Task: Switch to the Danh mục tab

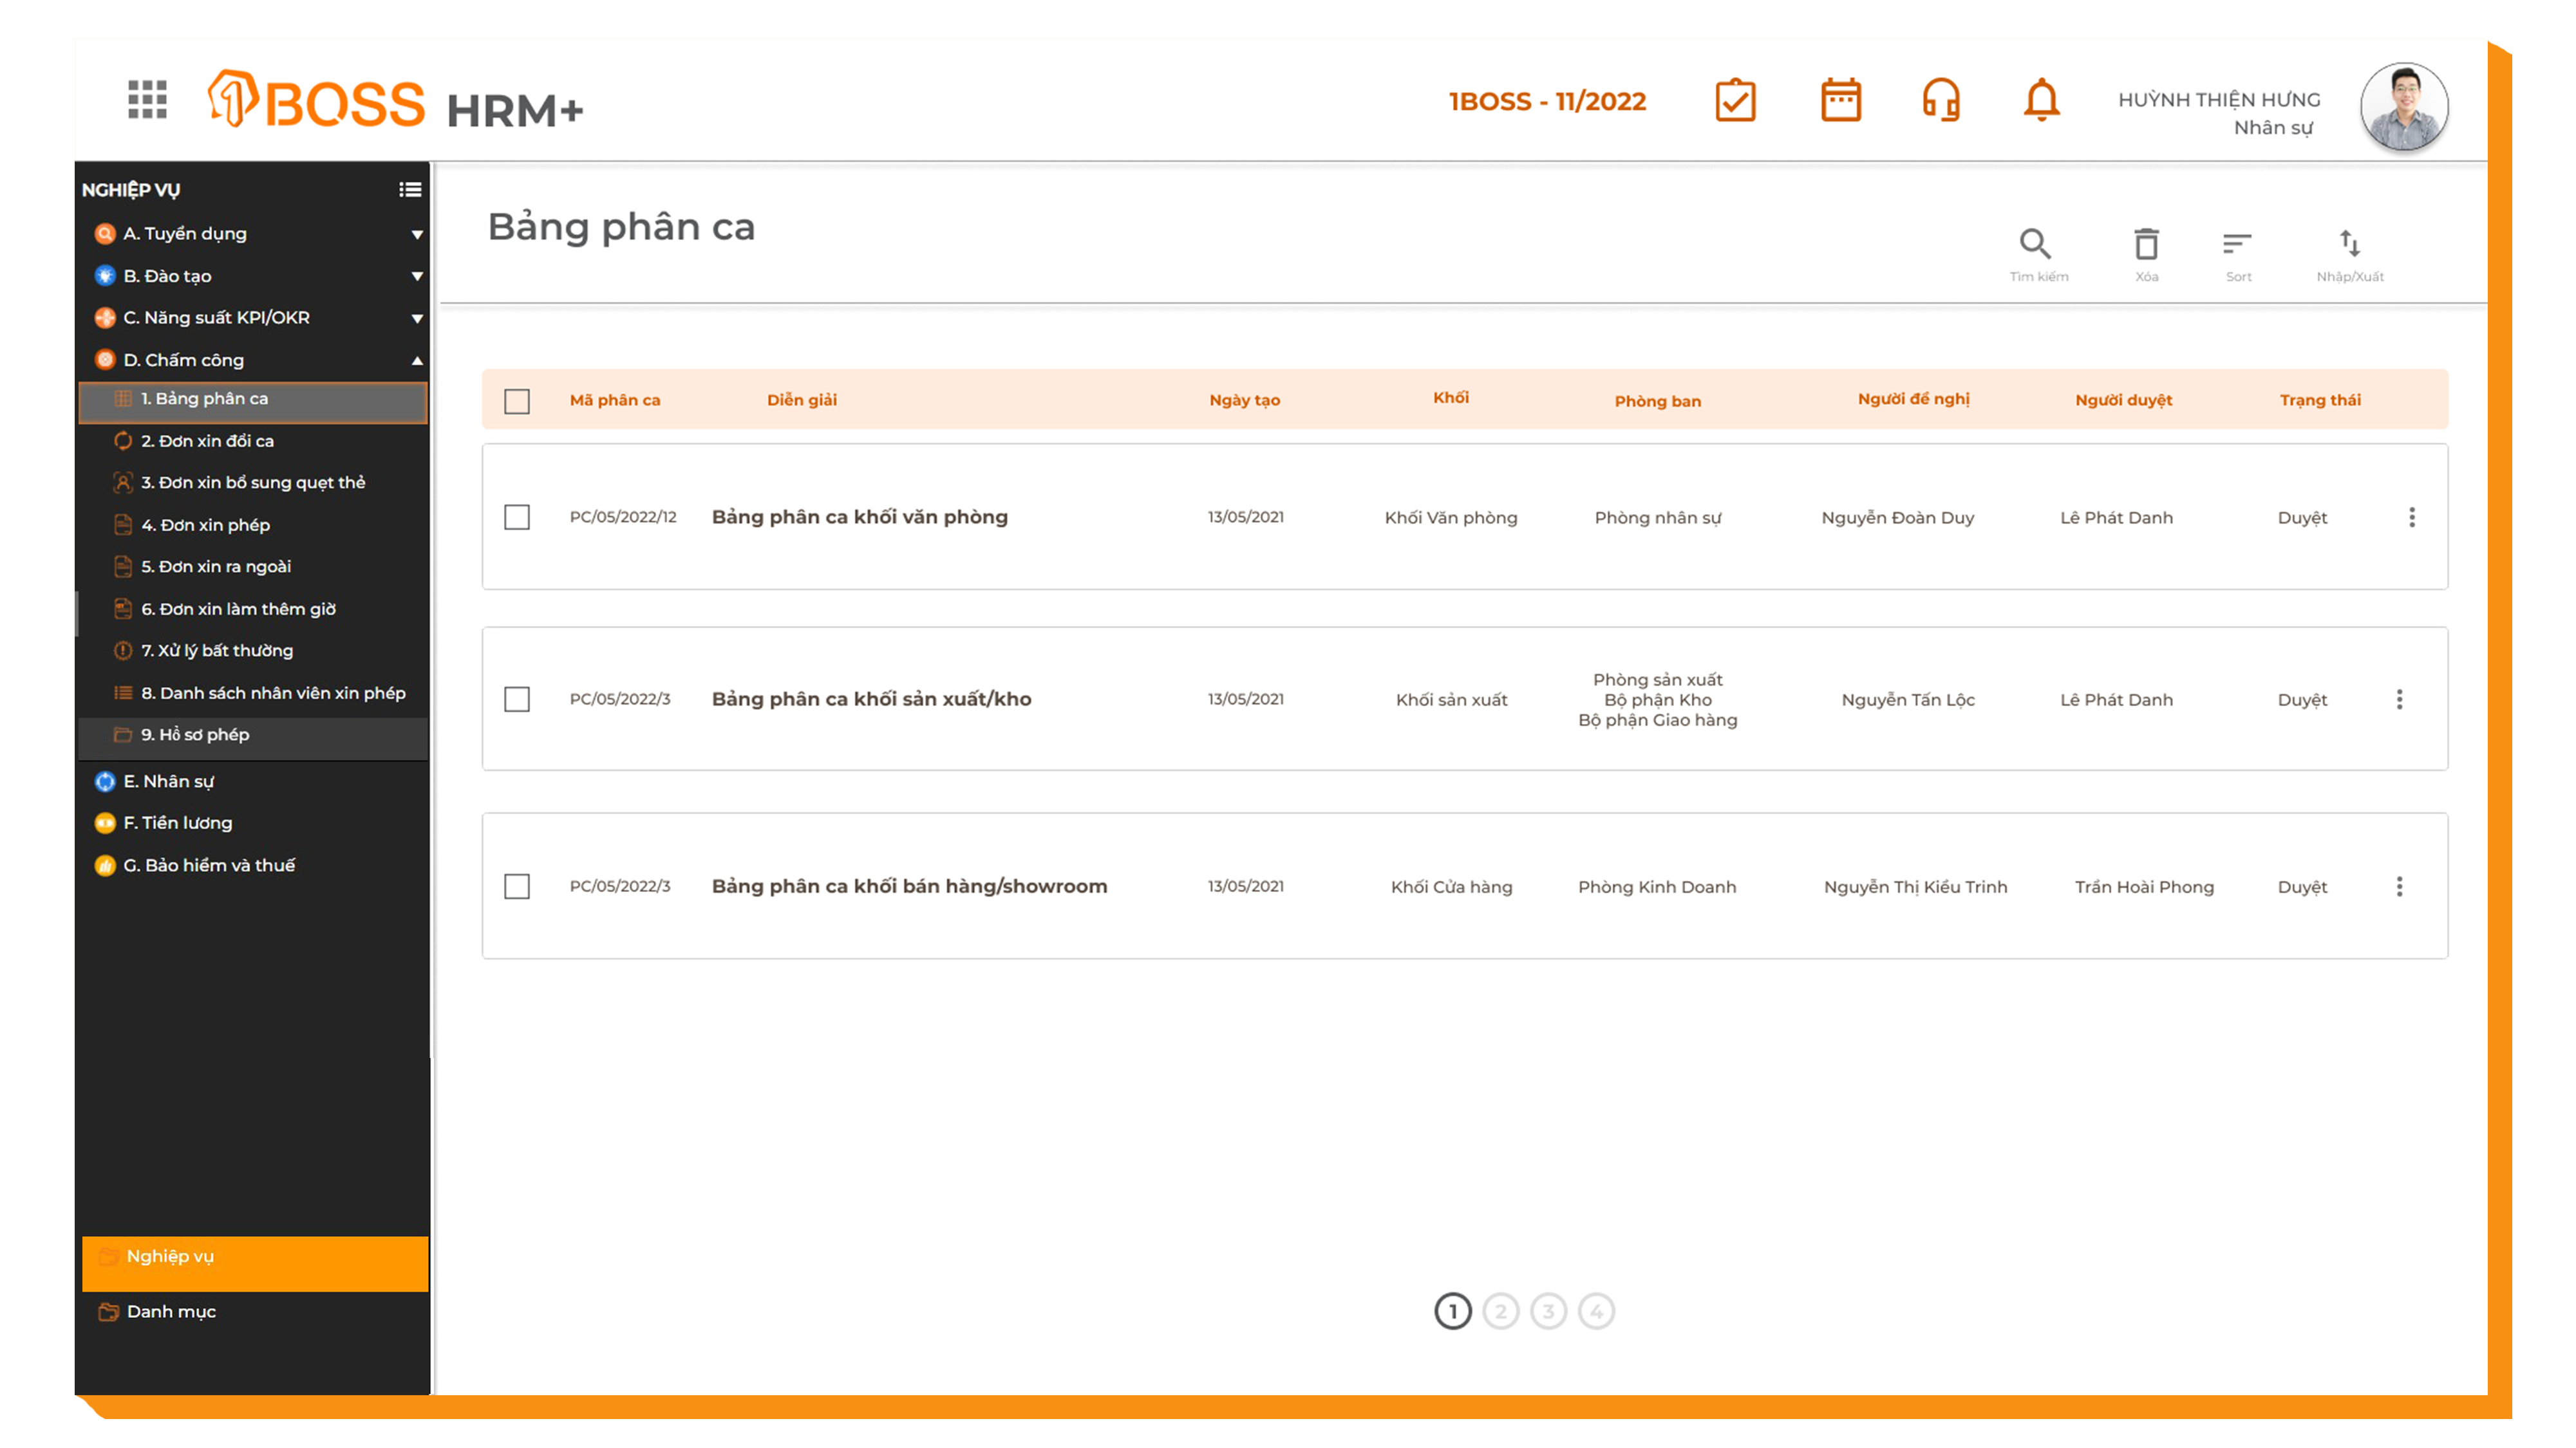Action: (171, 1311)
